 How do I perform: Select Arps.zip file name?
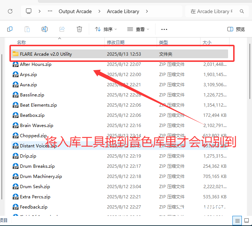click(x=28, y=75)
